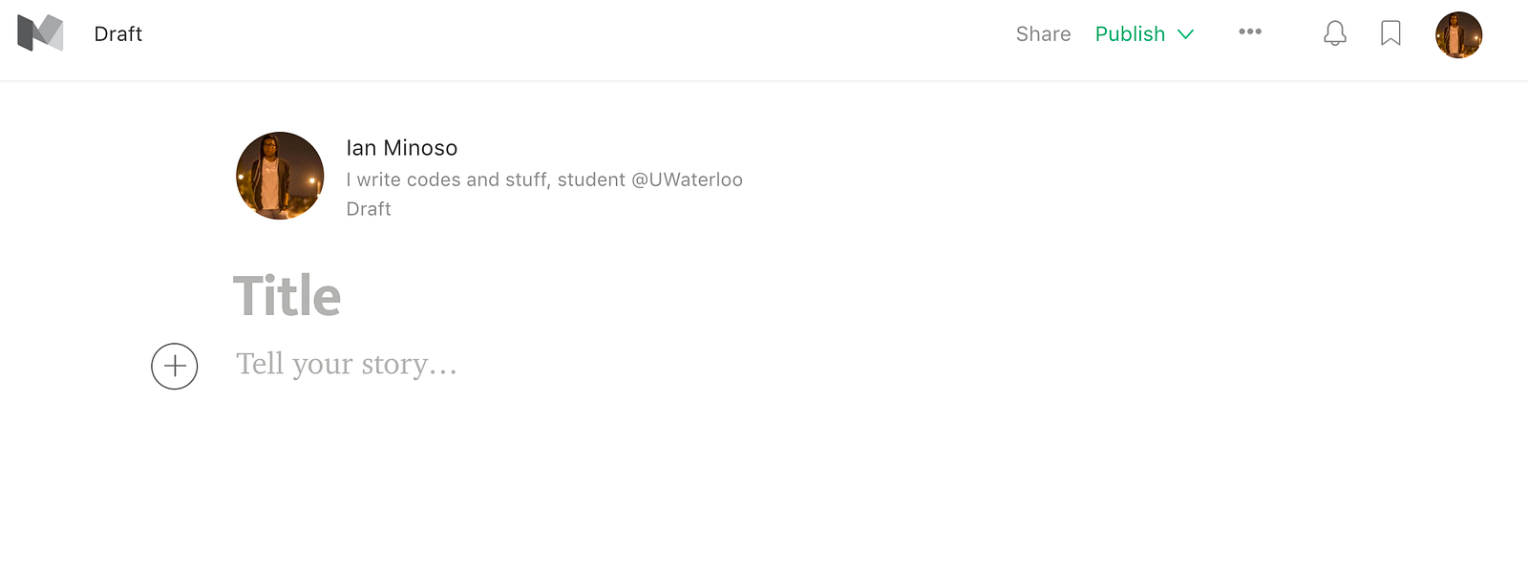
Task: Click the Share button
Action: (x=1043, y=34)
